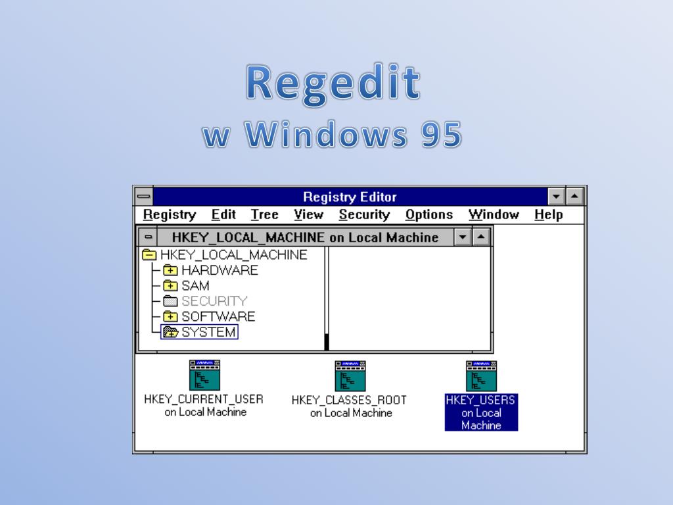Click the SYSTEM open folder icon
This screenshot has width=673, height=505.
click(x=170, y=332)
